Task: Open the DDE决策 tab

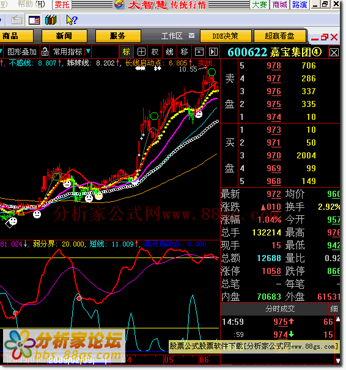Action: 226,36
